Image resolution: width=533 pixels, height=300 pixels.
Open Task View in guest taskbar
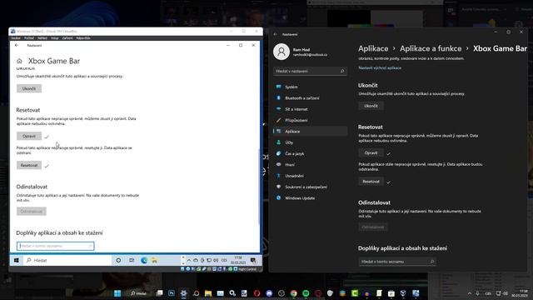pyautogui.click(x=132, y=260)
